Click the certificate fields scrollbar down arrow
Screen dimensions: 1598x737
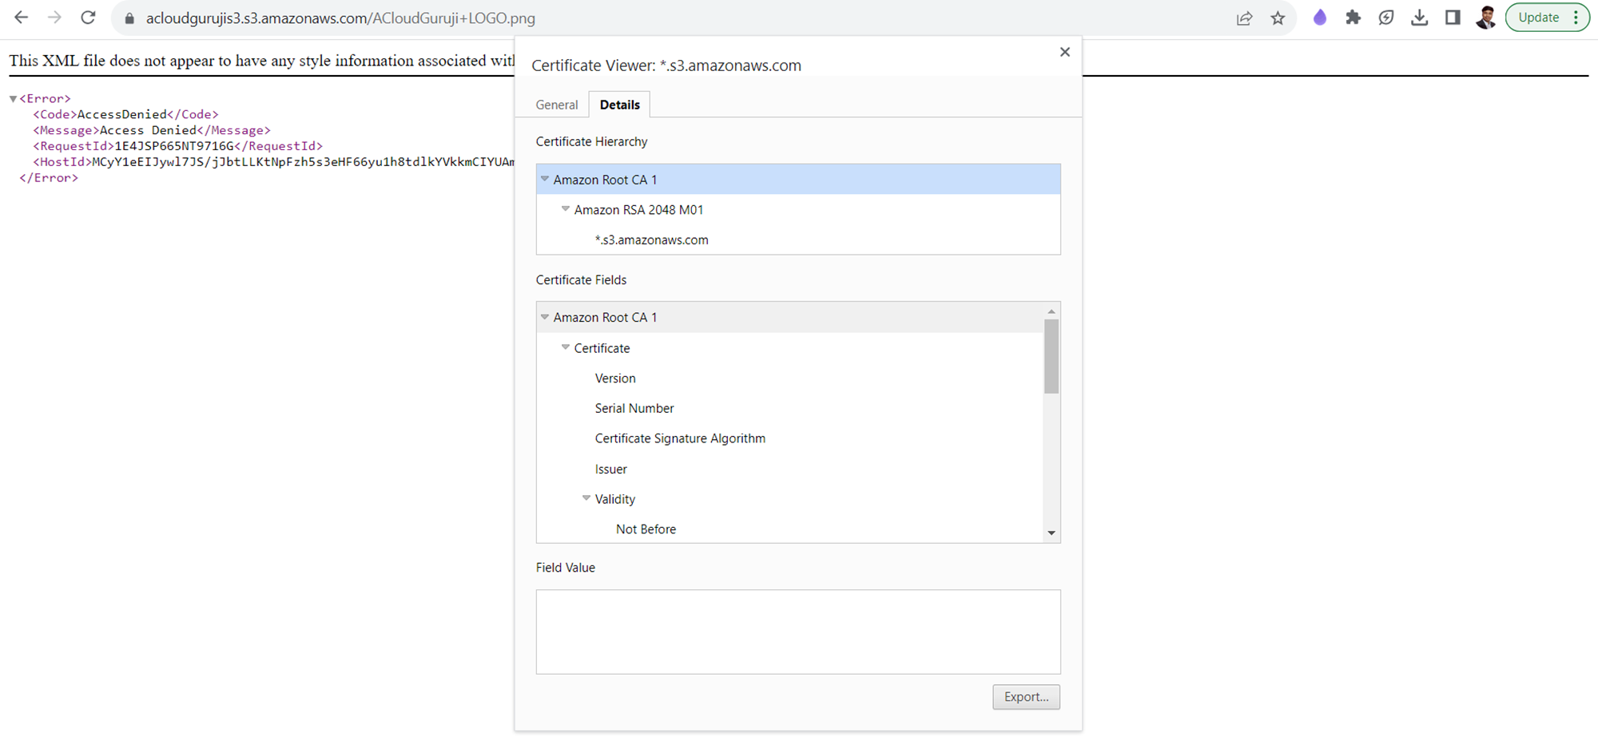coord(1051,533)
